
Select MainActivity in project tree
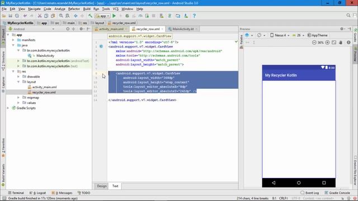pyautogui.click(x=45, y=56)
